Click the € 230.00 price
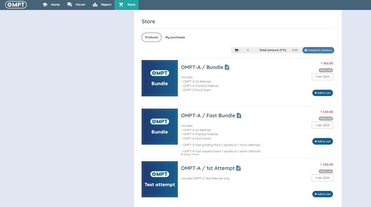The image size is (371, 207). point(327,165)
